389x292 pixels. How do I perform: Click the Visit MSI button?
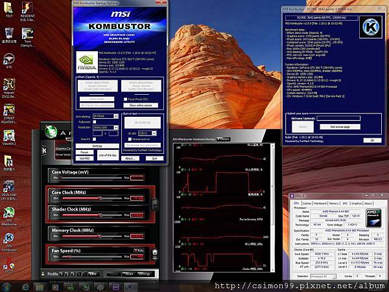pos(84,158)
